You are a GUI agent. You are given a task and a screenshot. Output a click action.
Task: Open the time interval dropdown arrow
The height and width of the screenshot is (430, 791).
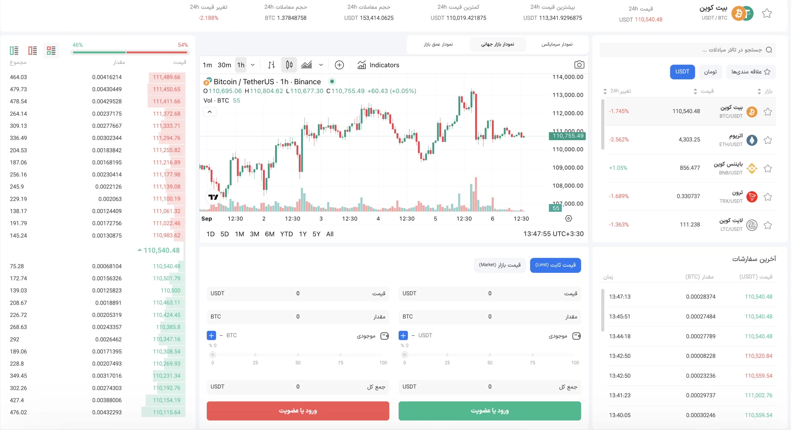[253, 65]
